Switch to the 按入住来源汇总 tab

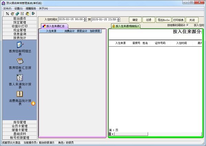coord(54,26)
